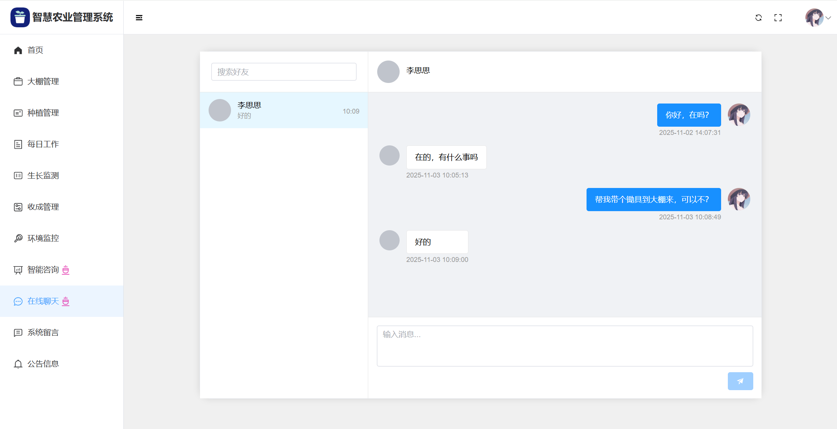Open 公告信息 announcements
Image resolution: width=837 pixels, height=429 pixels.
pyautogui.click(x=43, y=364)
